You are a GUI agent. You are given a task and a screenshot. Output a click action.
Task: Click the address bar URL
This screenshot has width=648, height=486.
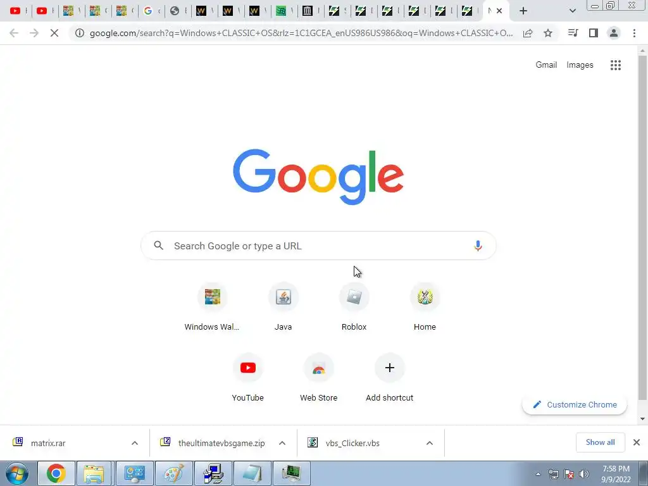301,33
